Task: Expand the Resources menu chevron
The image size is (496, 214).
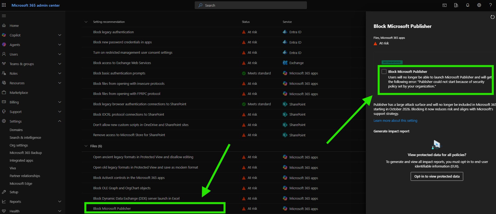Action: (x=60, y=83)
